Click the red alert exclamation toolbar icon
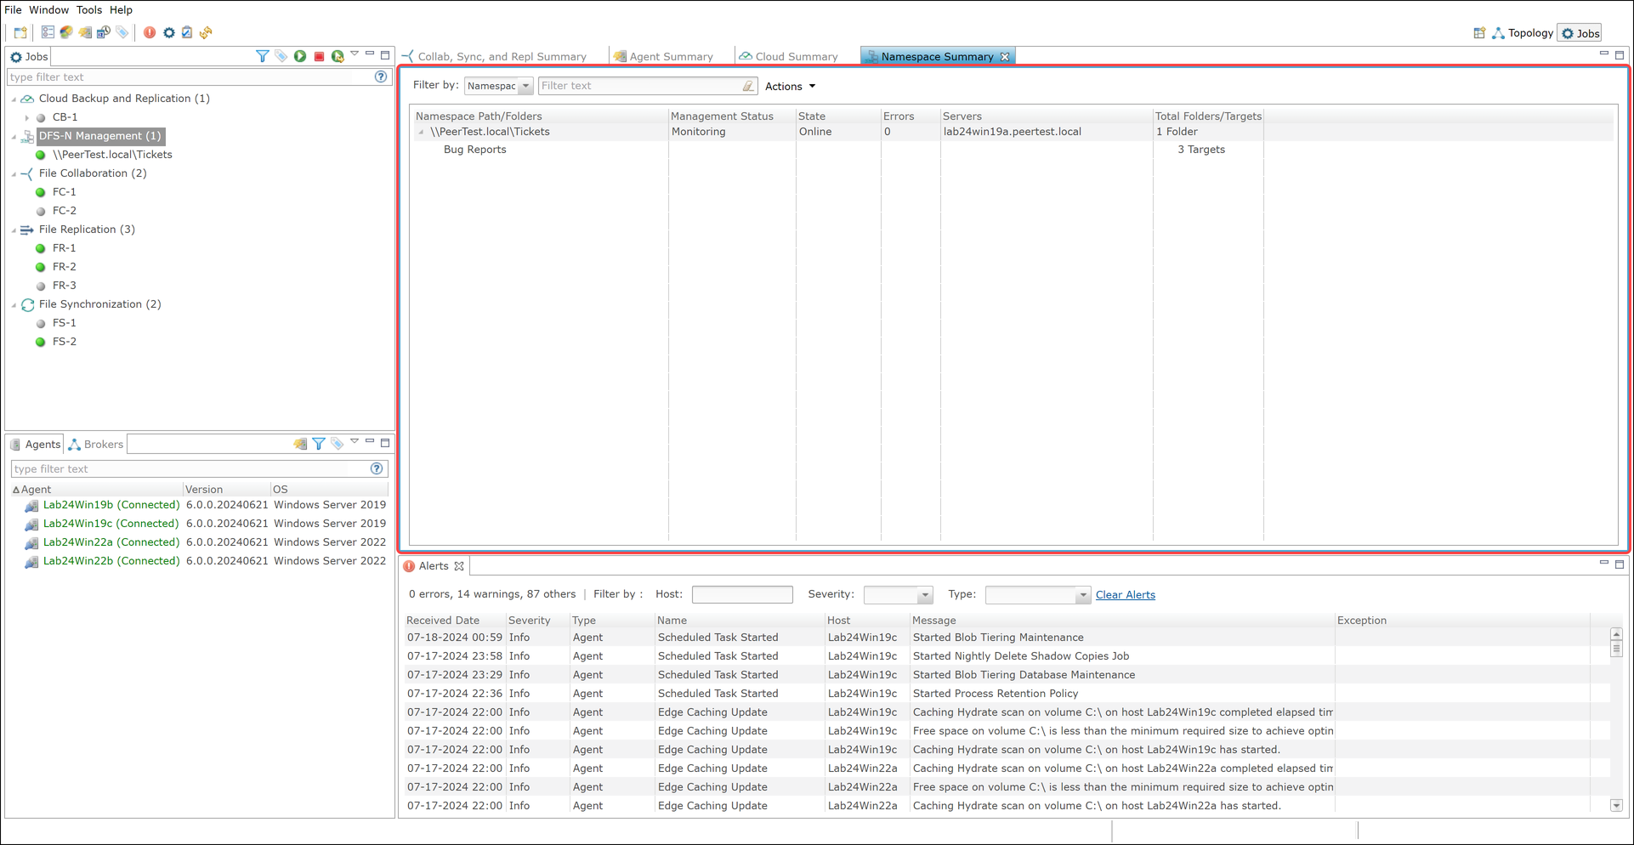Screen dimensions: 1634x845 [150, 32]
